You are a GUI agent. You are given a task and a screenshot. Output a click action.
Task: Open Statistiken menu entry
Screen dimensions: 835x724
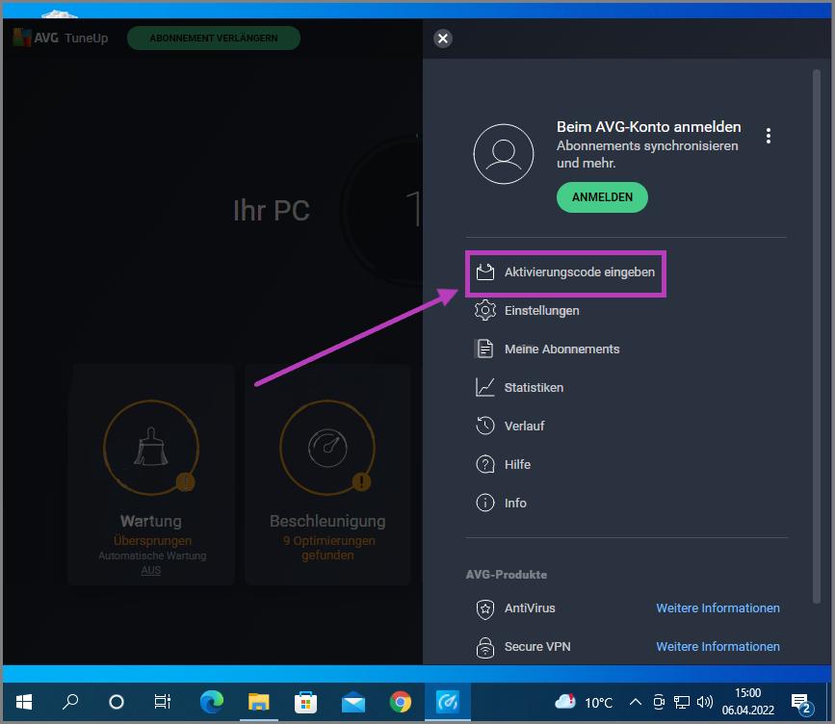click(x=534, y=388)
